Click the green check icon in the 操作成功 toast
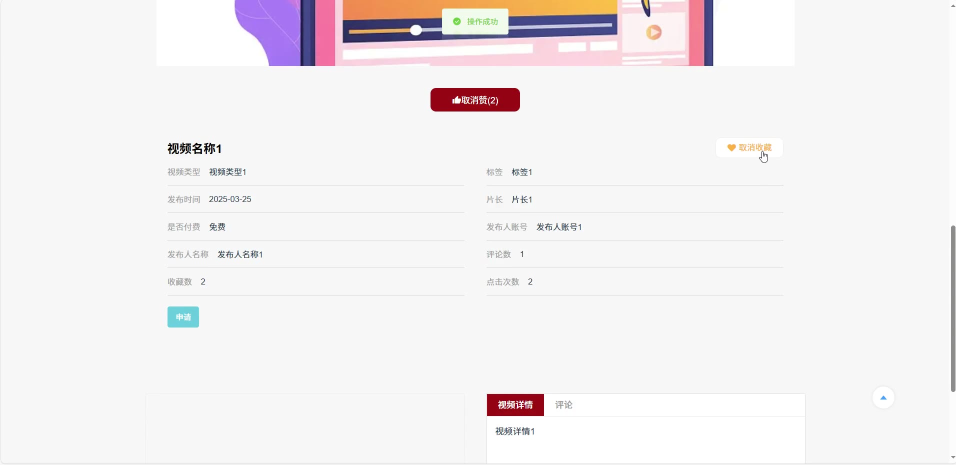 point(456,21)
